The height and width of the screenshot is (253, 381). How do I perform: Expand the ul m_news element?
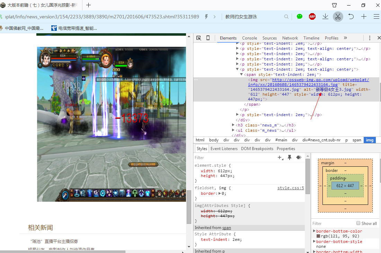click(x=233, y=130)
